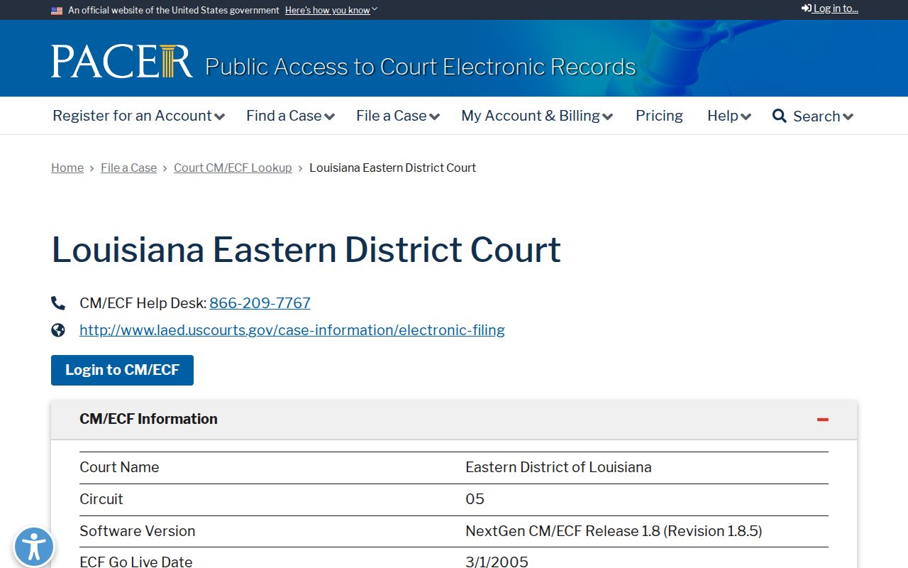Image resolution: width=908 pixels, height=568 pixels.
Task: Click the Circuit value "05"
Action: [475, 499]
